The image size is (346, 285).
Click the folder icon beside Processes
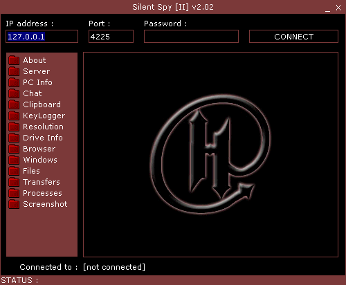(x=14, y=193)
